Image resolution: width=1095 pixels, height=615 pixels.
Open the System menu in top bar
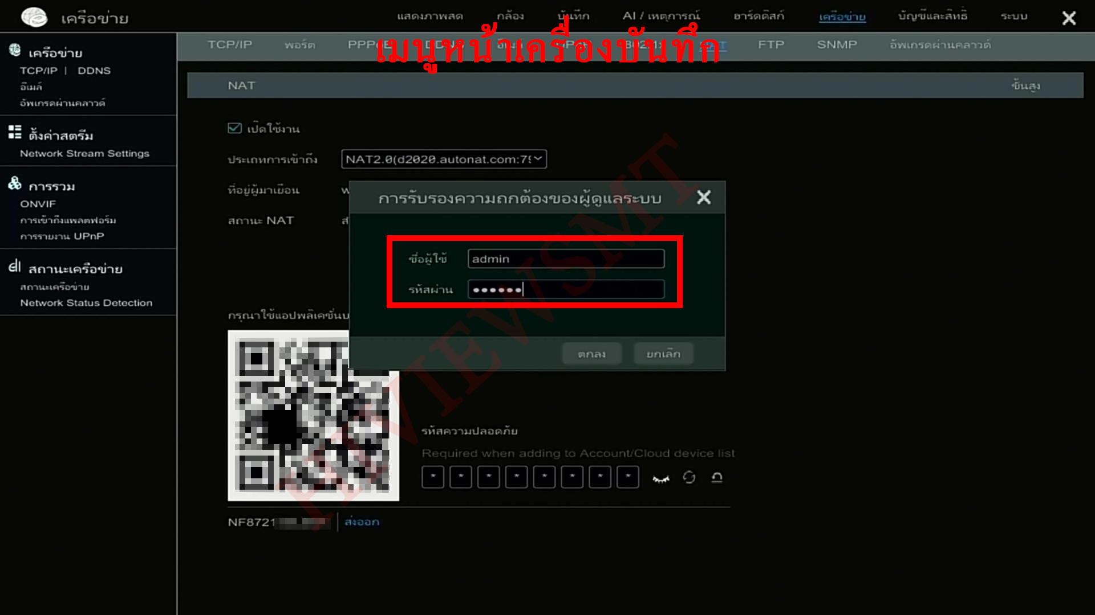[x=1014, y=16]
